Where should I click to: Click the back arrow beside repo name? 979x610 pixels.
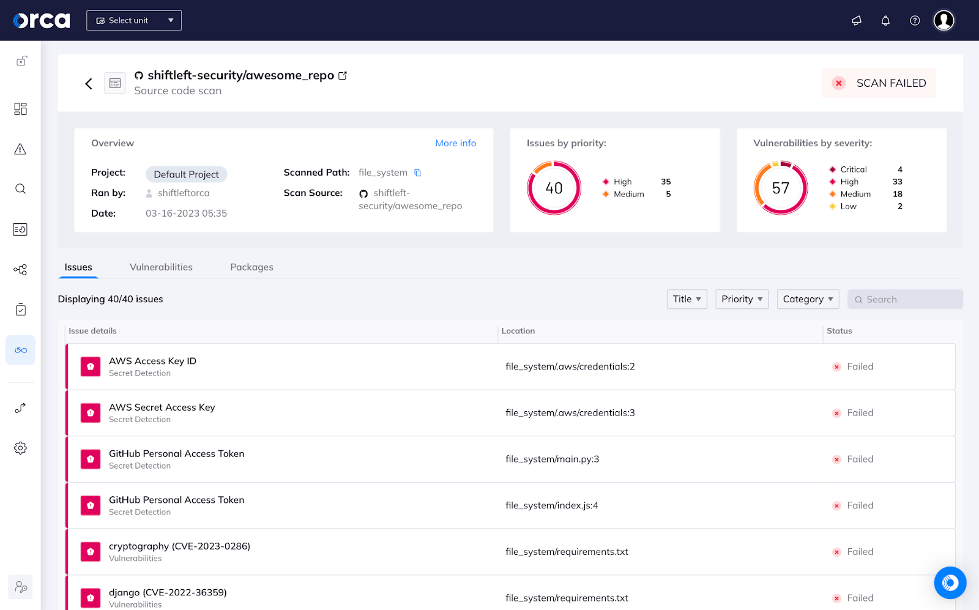pyautogui.click(x=89, y=84)
